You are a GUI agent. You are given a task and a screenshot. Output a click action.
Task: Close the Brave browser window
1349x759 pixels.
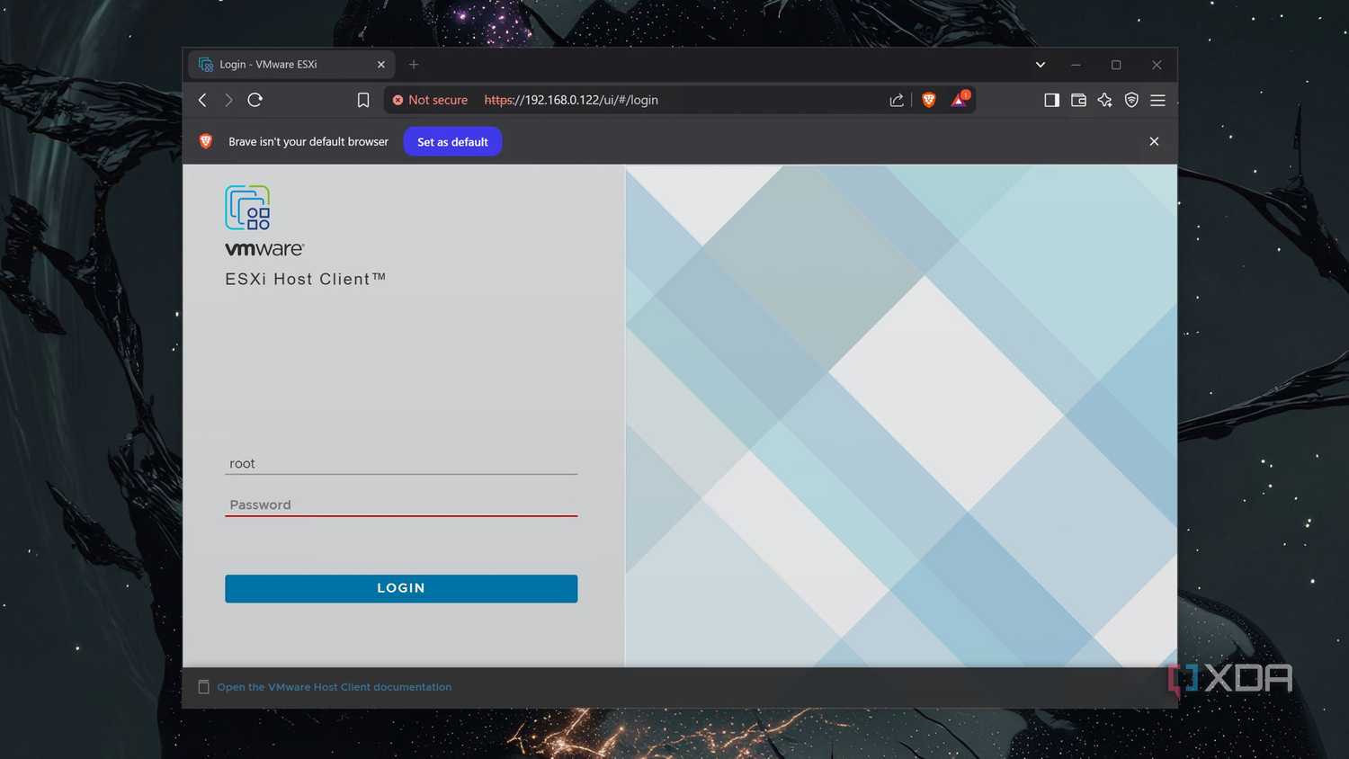point(1157,65)
